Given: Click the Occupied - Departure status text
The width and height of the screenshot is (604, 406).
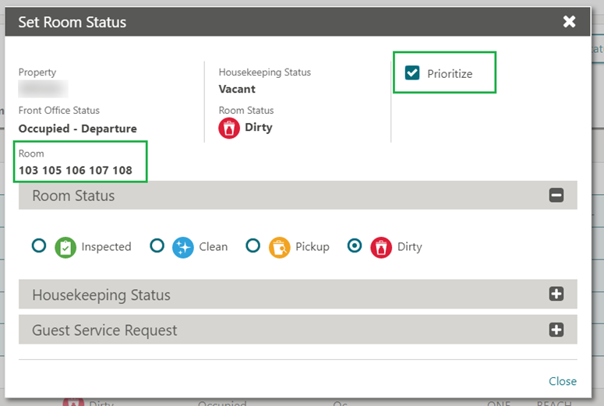Looking at the screenshot, I should (77, 129).
